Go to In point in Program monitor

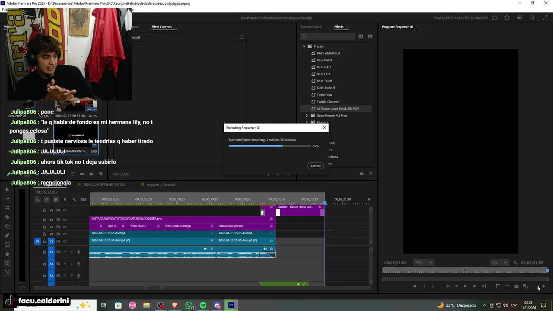(447, 286)
